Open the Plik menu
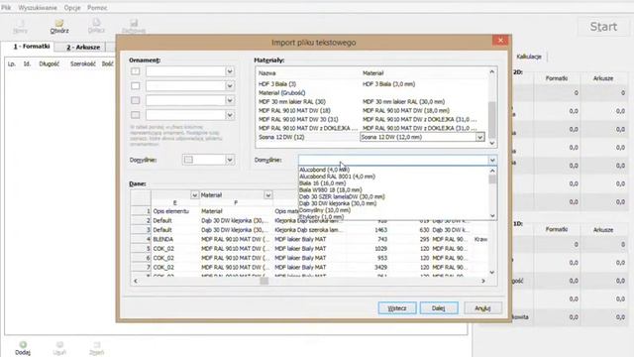634x357 pixels. coord(6,8)
